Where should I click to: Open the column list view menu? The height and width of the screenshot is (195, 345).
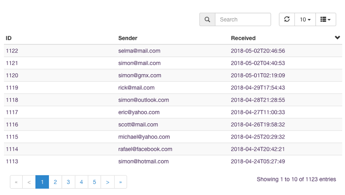pos(326,20)
